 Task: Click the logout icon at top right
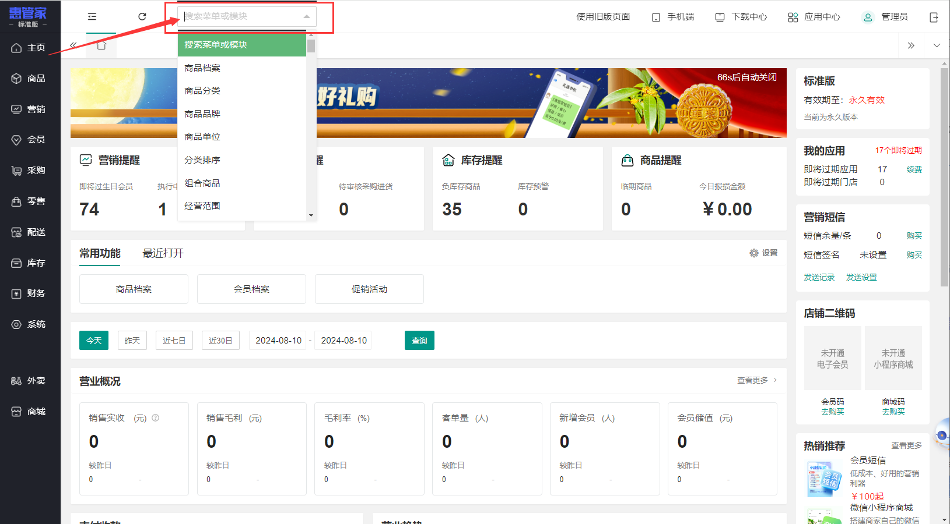tap(934, 17)
